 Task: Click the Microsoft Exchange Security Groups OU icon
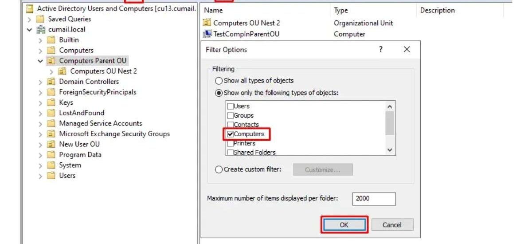pos(51,134)
